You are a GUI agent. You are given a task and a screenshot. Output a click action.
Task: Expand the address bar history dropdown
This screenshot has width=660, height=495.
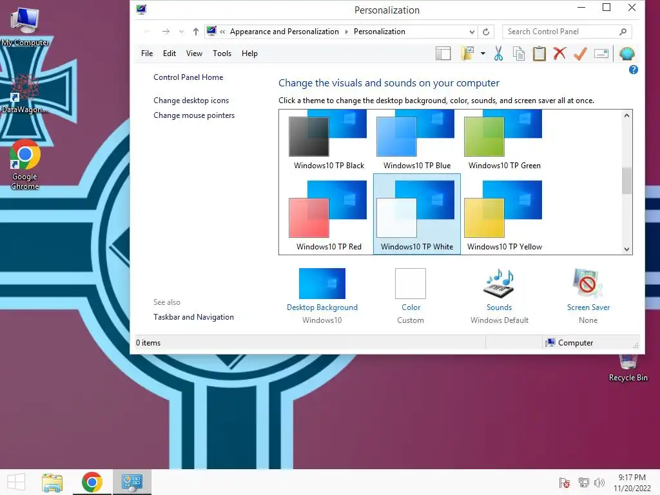click(472, 32)
